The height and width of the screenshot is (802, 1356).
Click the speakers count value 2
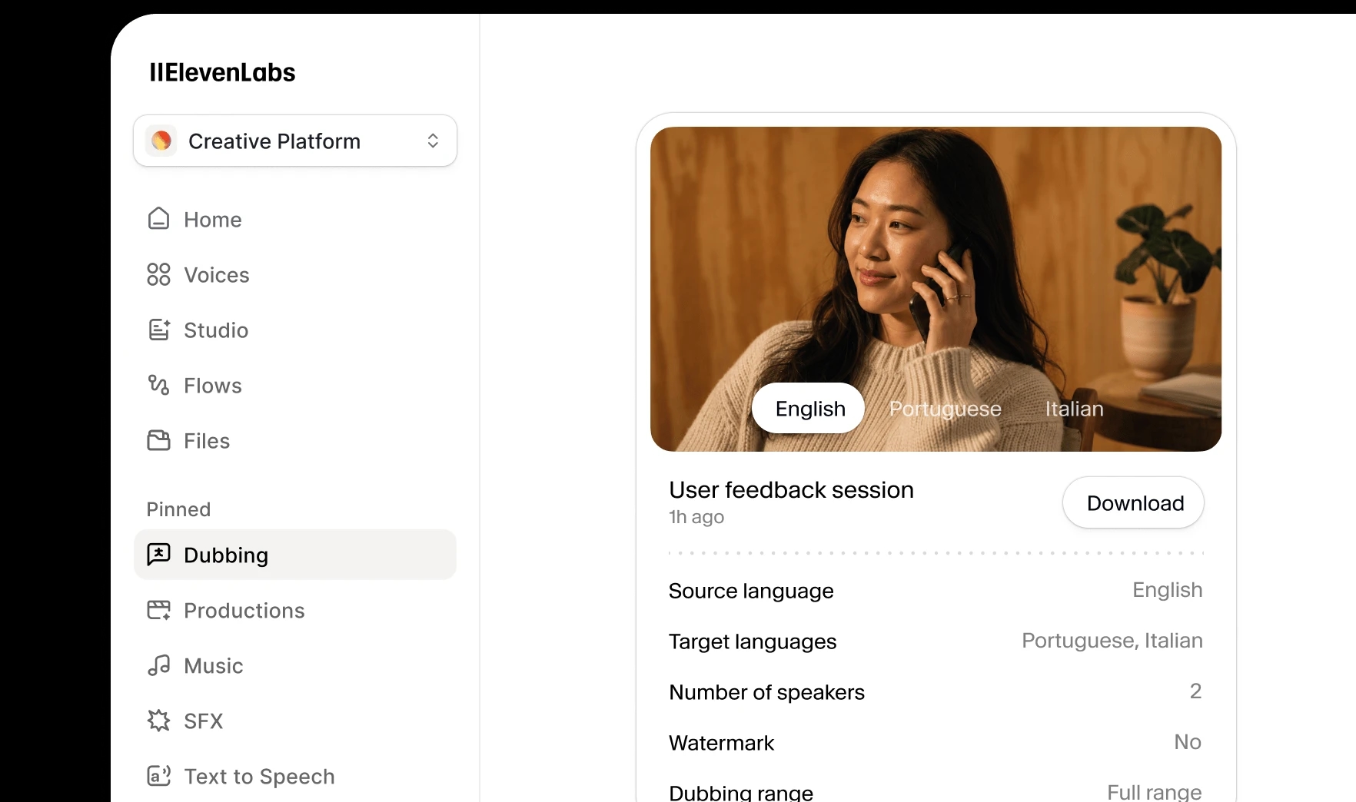click(x=1195, y=691)
